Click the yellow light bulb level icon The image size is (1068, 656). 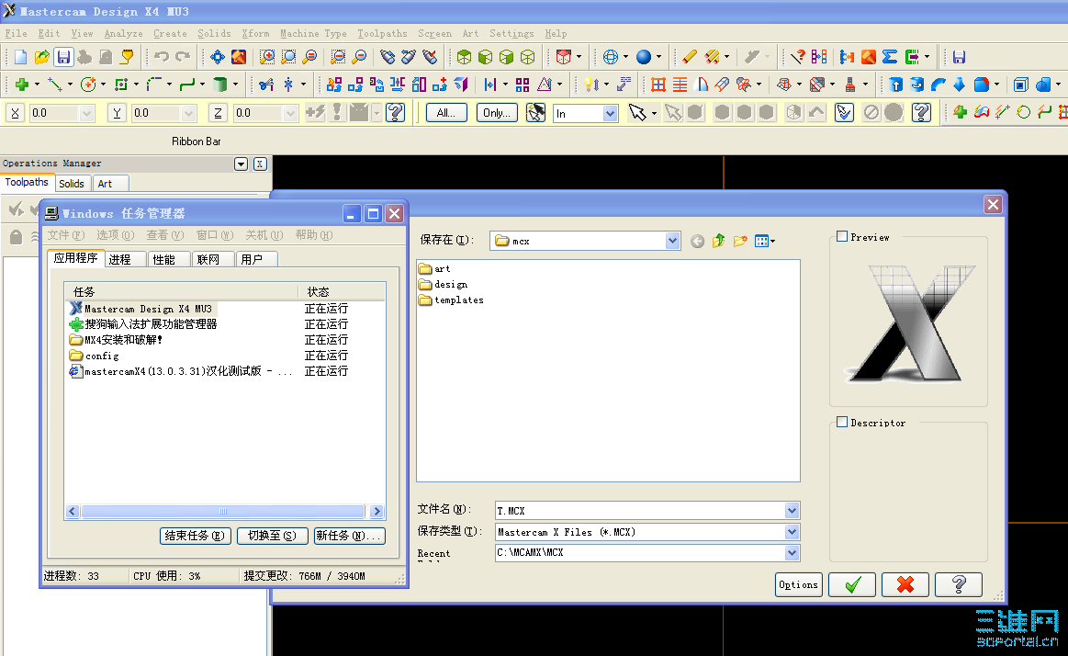591,85
